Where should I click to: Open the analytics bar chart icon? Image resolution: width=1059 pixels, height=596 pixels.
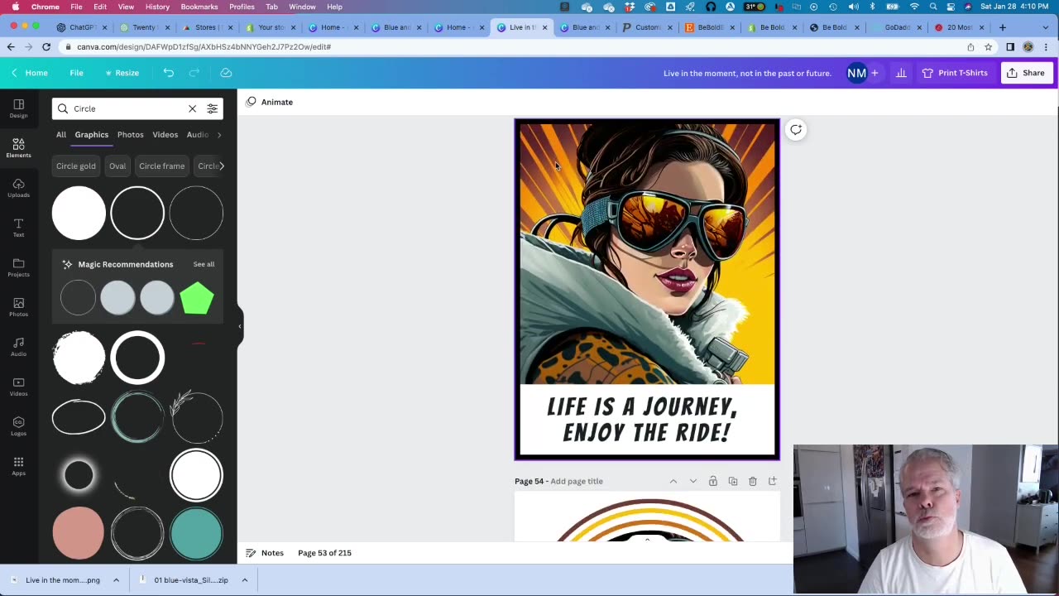[x=901, y=73]
